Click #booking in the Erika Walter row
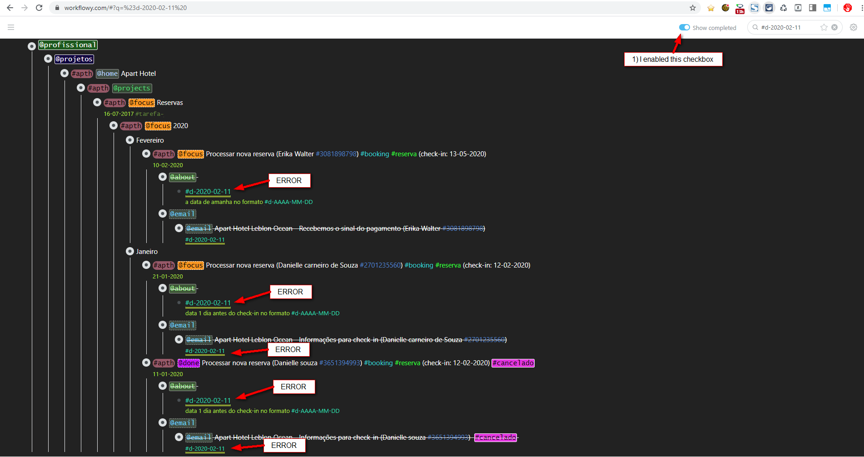864x457 pixels. pyautogui.click(x=375, y=154)
